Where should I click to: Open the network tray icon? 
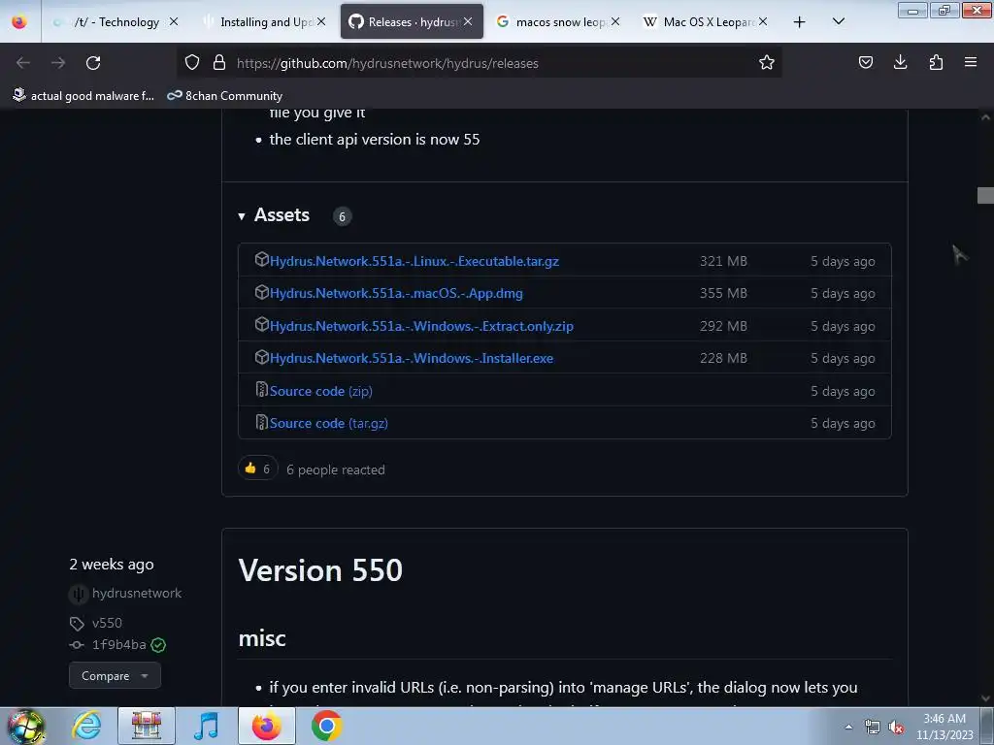pos(873,728)
